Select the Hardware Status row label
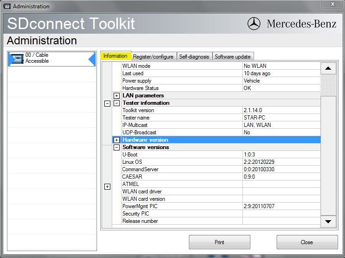 (140, 88)
